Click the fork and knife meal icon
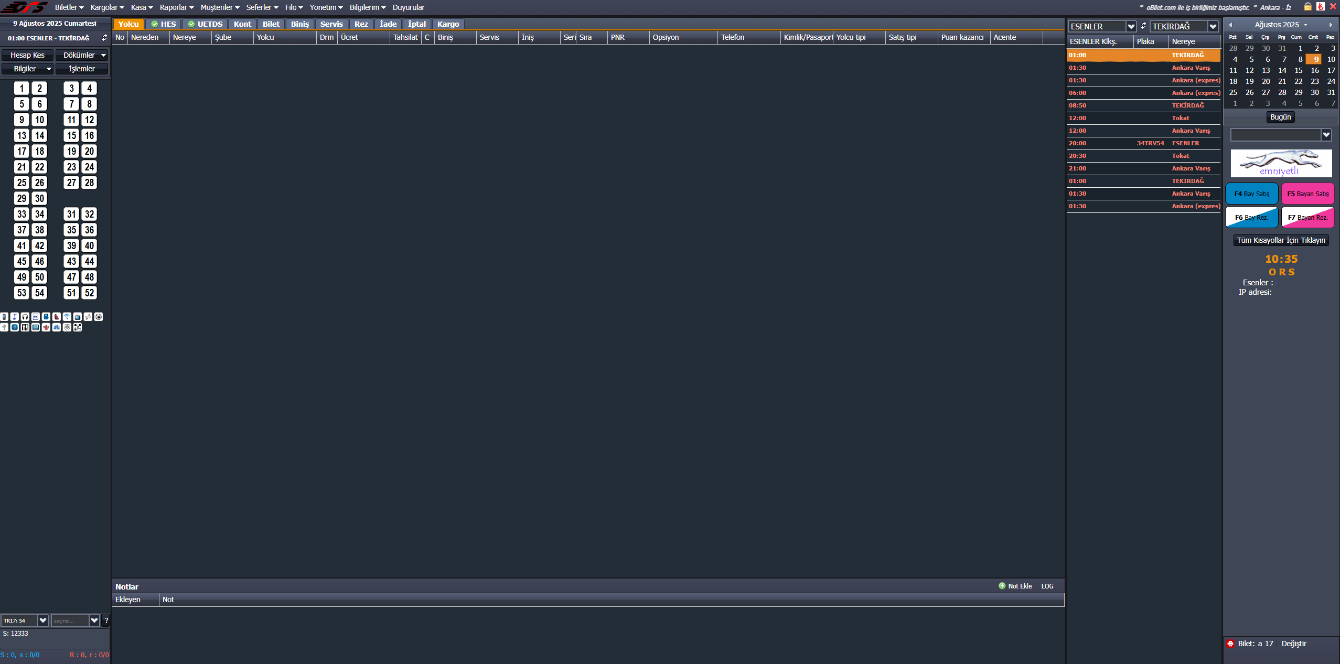The width and height of the screenshot is (1340, 664). [x=25, y=327]
